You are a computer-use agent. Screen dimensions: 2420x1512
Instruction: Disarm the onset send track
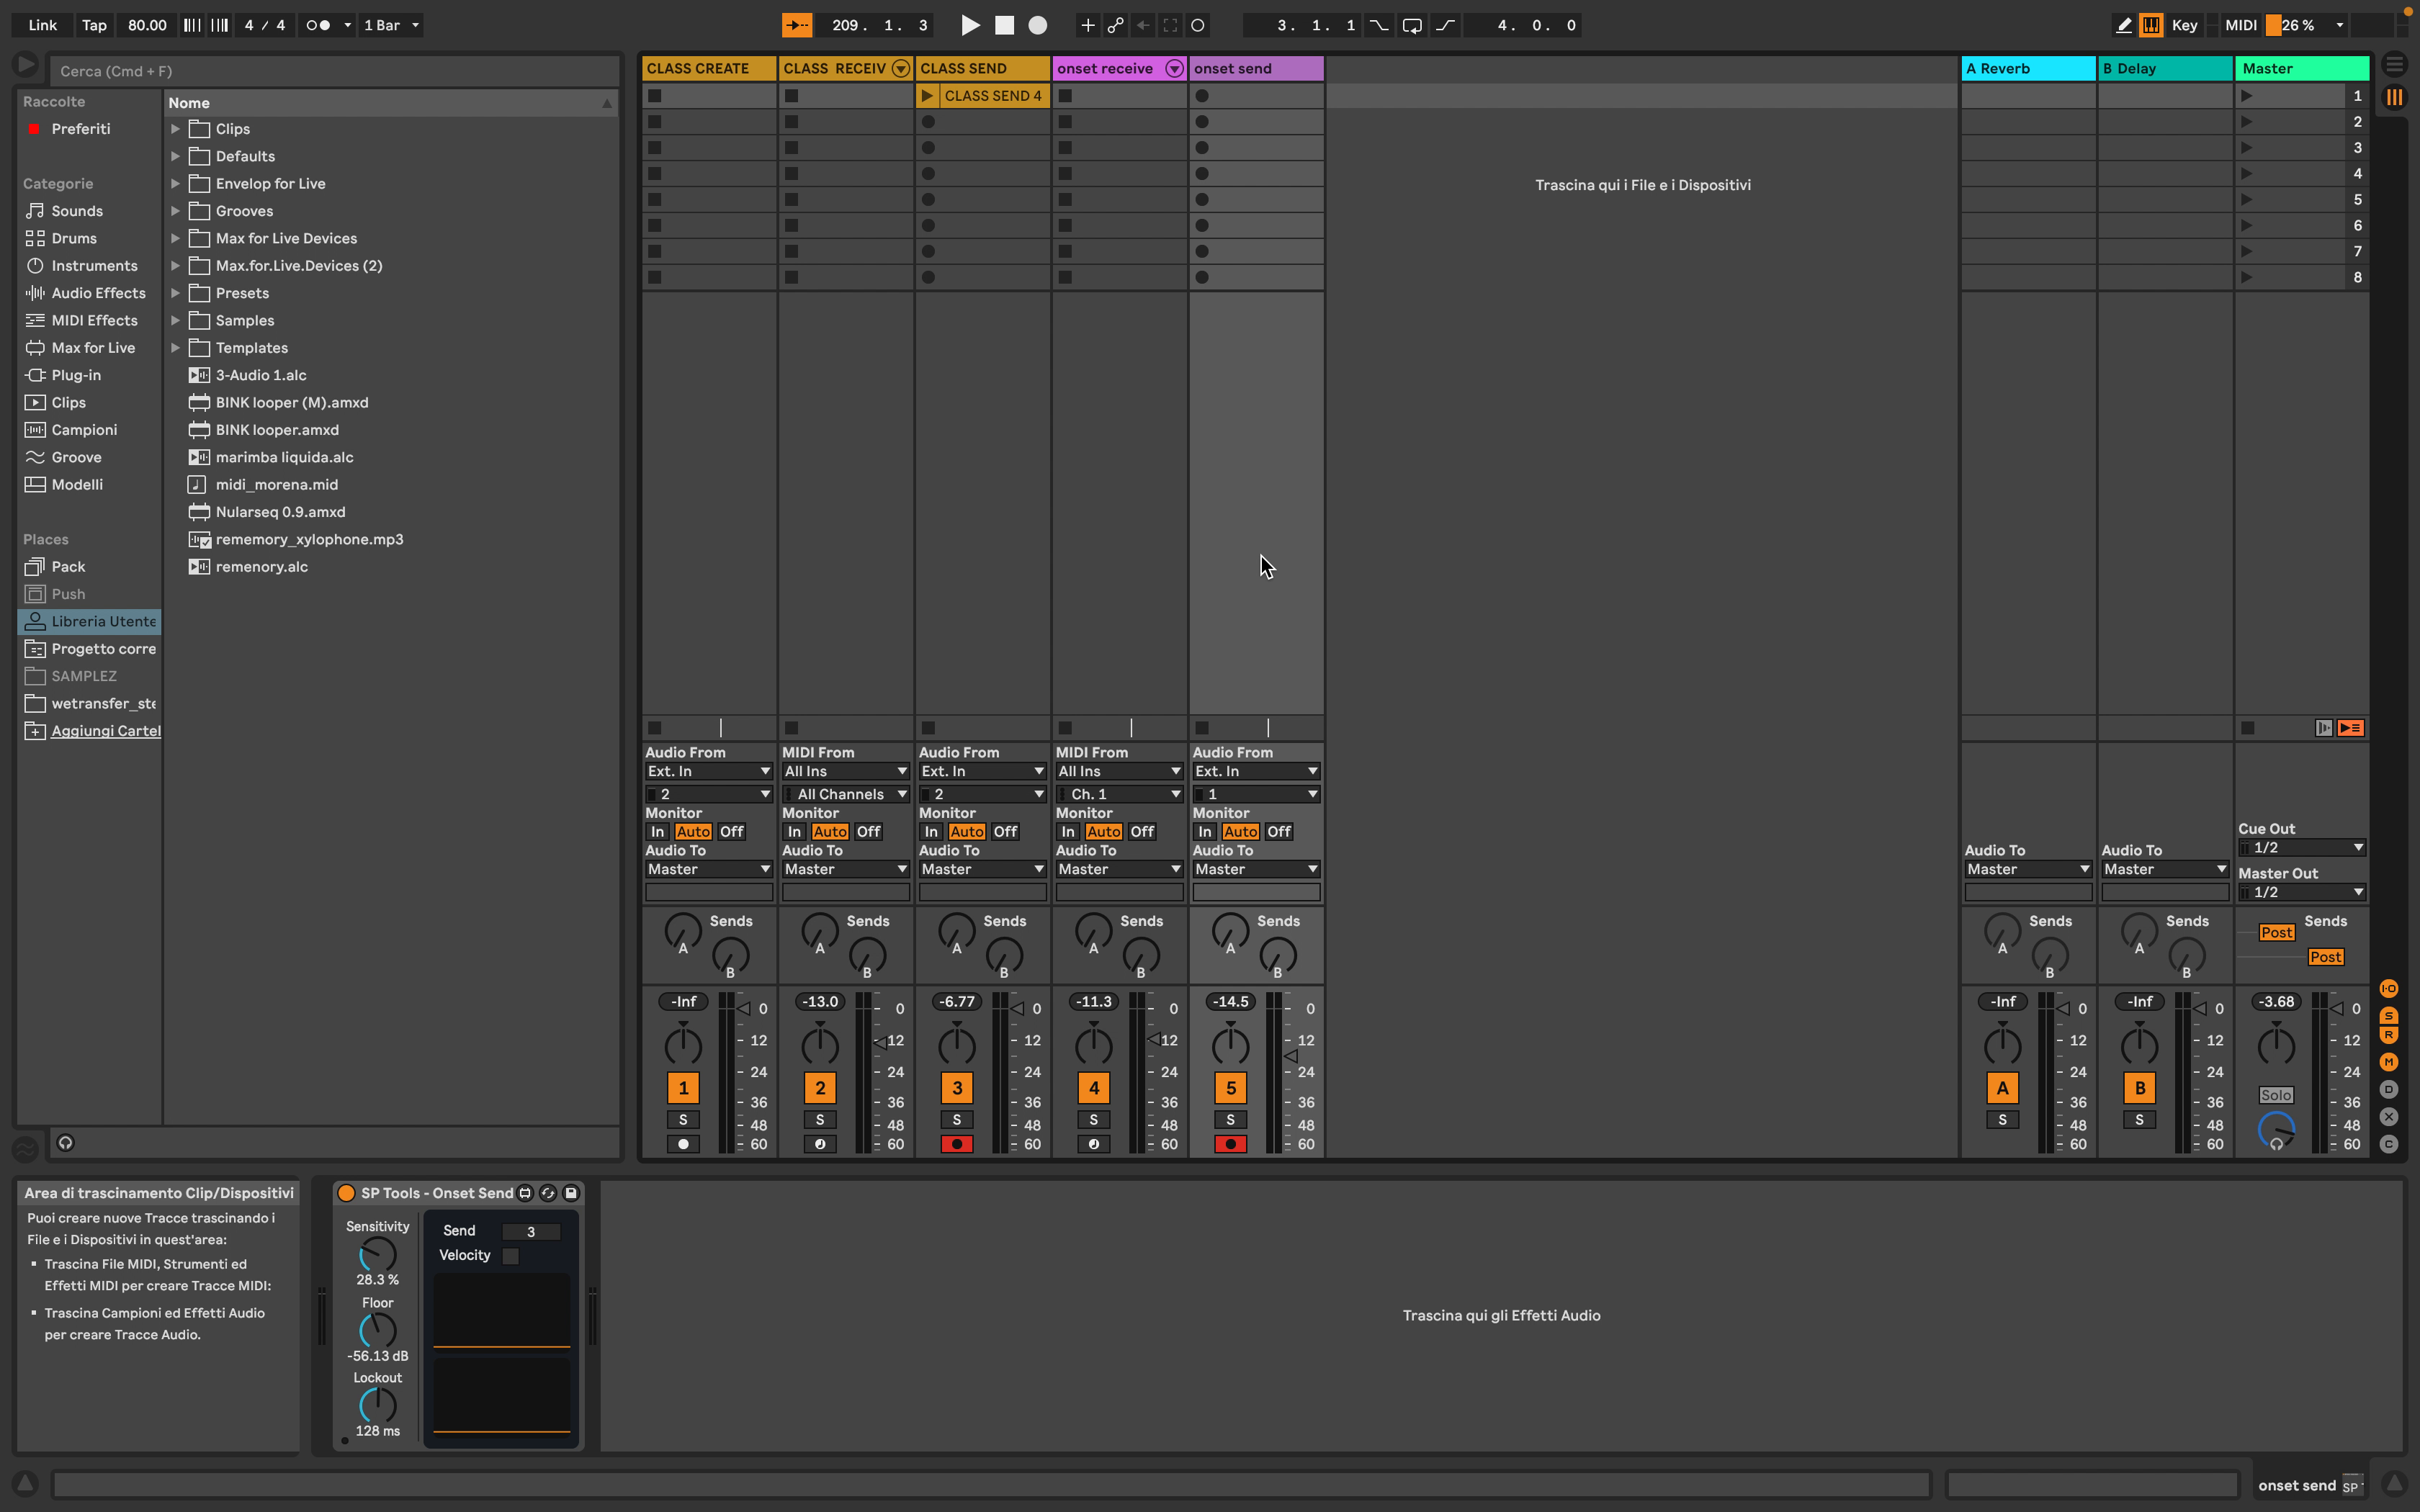pos(1230,1144)
